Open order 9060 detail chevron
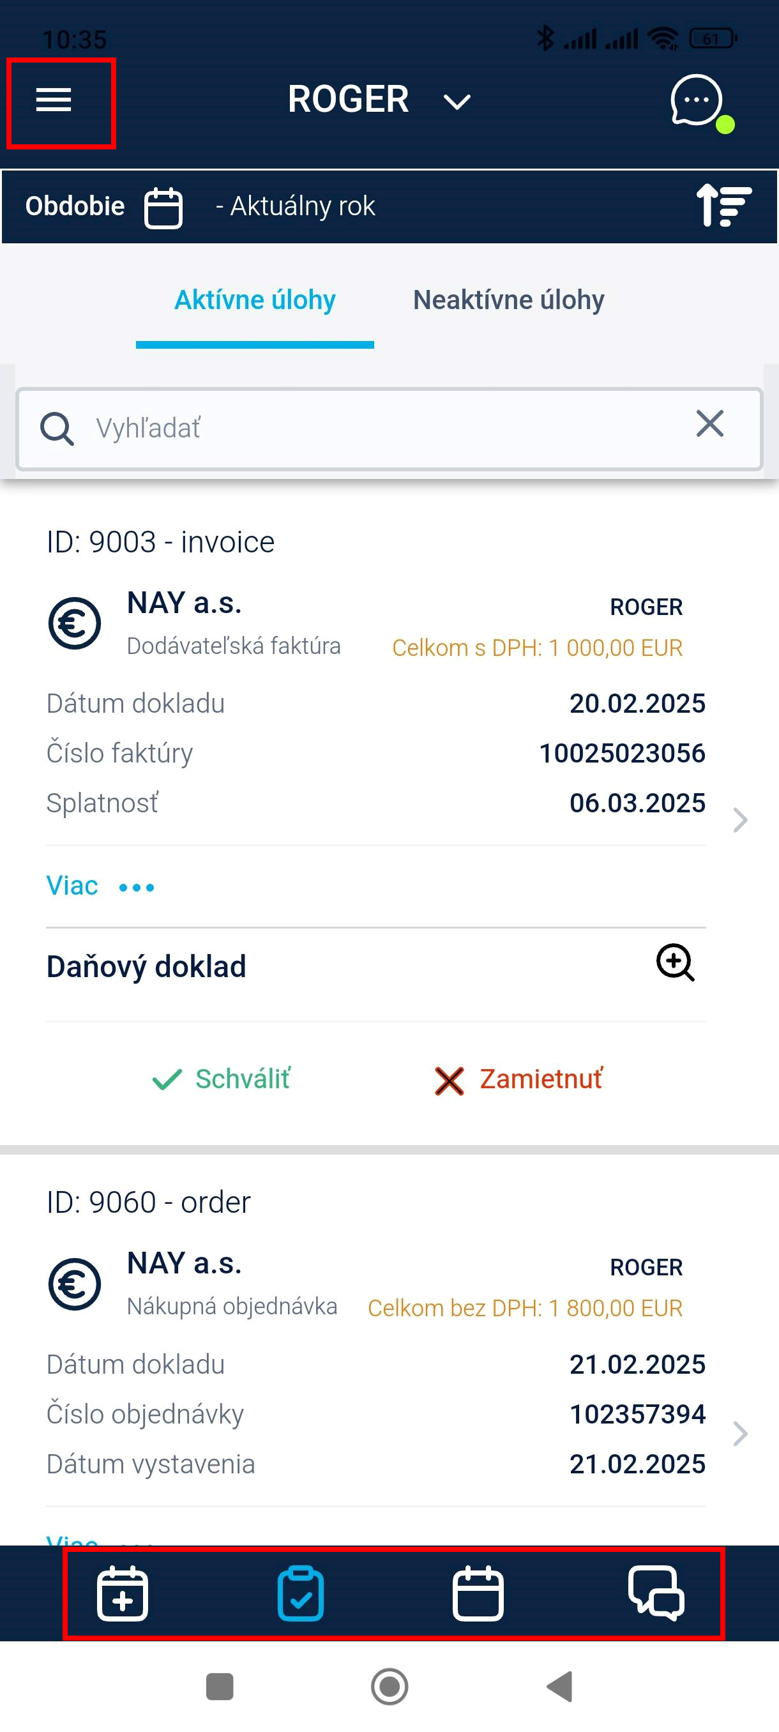The image size is (779, 1732). 740,1434
